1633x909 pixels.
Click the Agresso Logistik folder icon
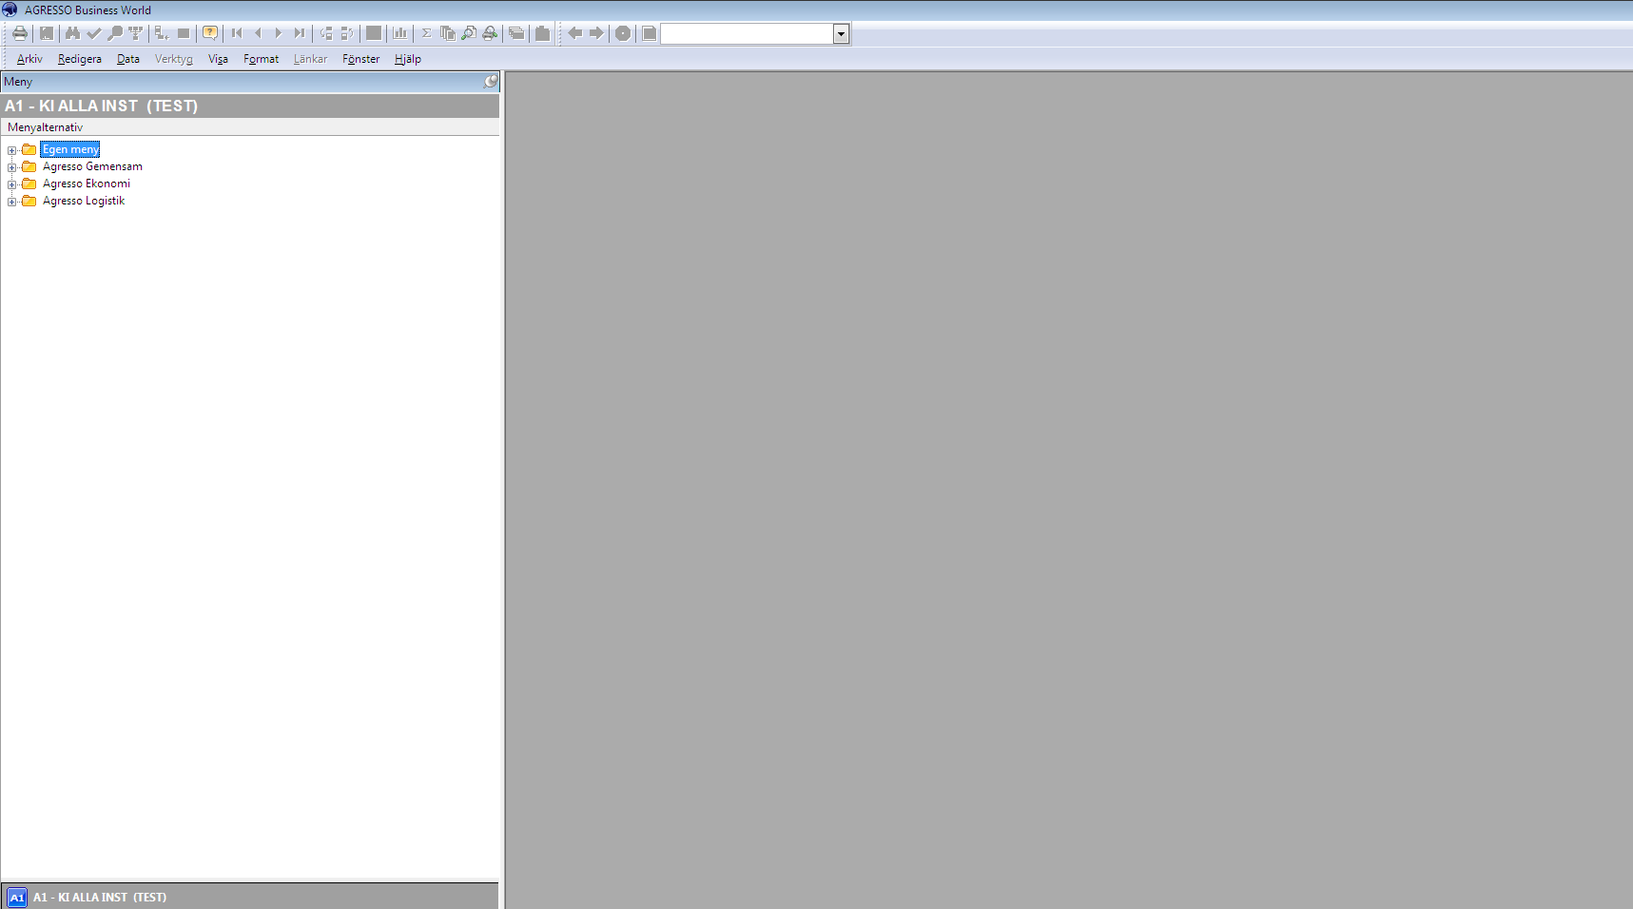click(x=29, y=201)
